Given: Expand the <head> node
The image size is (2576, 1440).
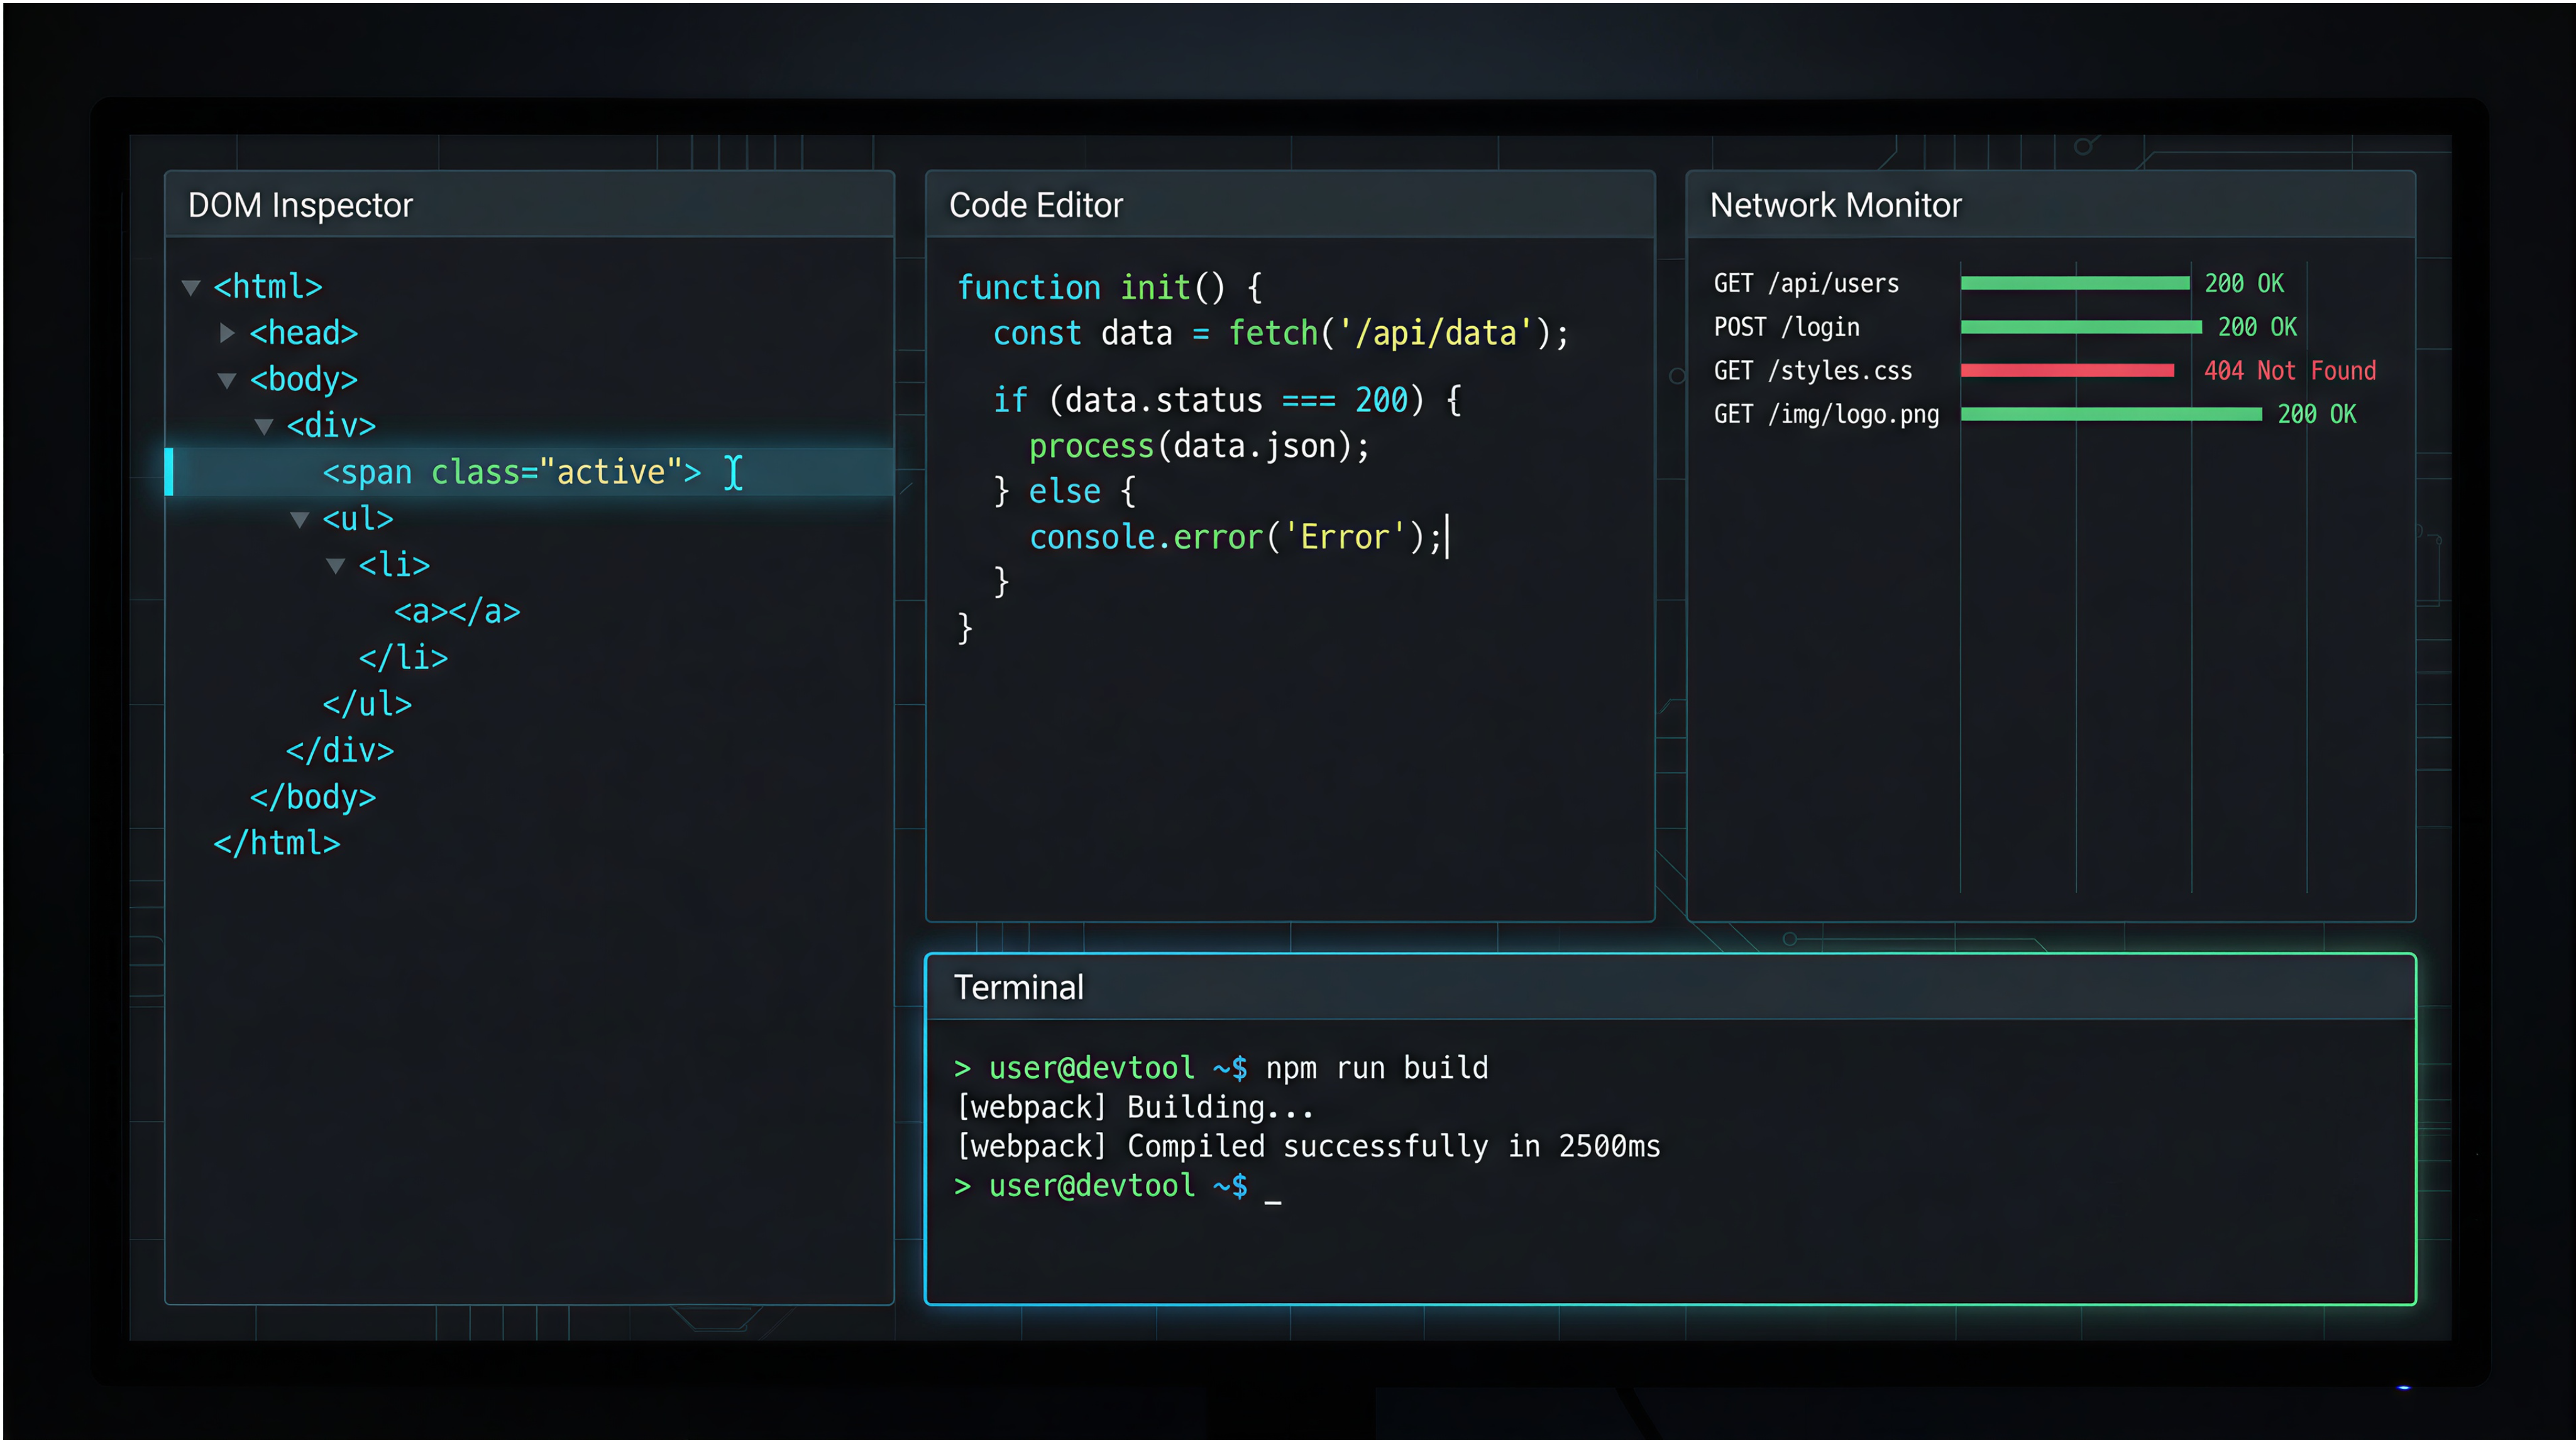Looking at the screenshot, I should pyautogui.click(x=227, y=333).
